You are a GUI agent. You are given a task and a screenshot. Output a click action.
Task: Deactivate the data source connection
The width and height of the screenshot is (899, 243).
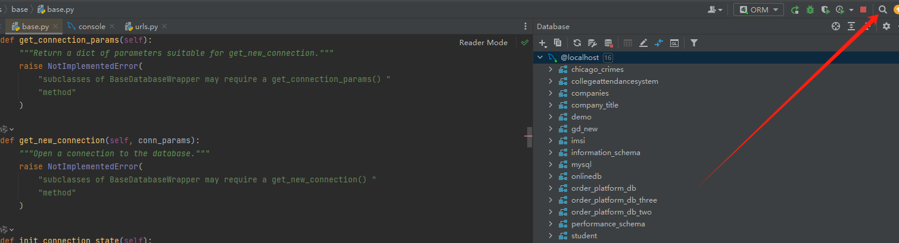608,43
